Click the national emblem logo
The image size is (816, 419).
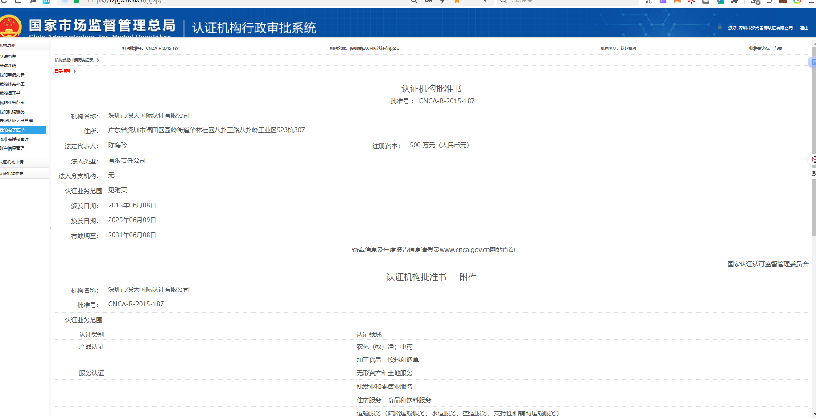(x=10, y=25)
